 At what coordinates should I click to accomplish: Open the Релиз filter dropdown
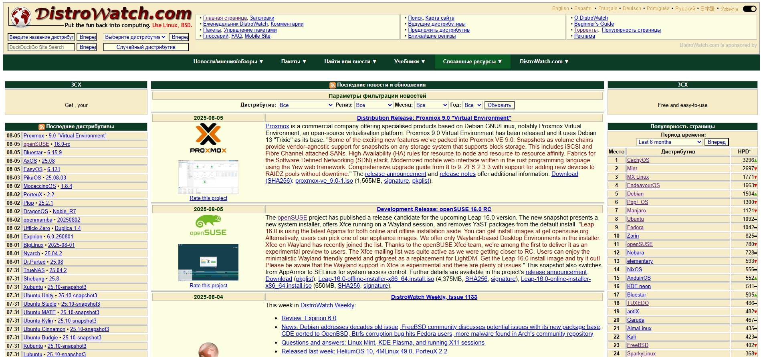[x=374, y=105]
